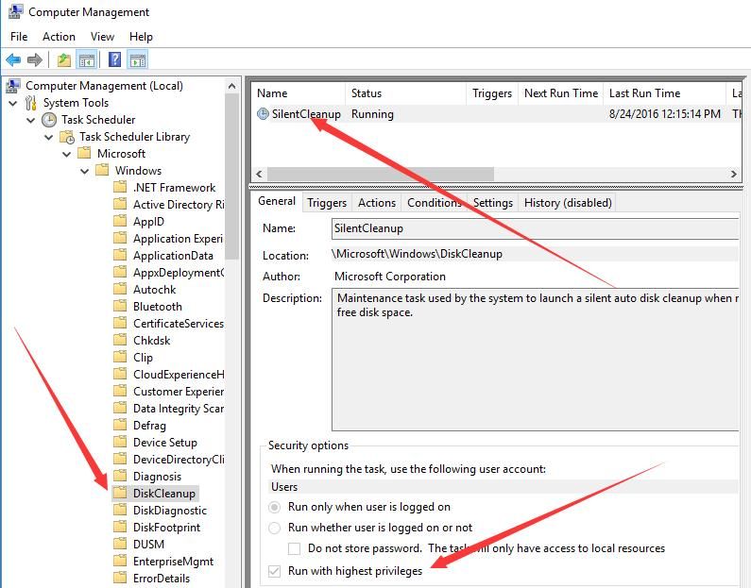Open the View menu

click(x=103, y=37)
